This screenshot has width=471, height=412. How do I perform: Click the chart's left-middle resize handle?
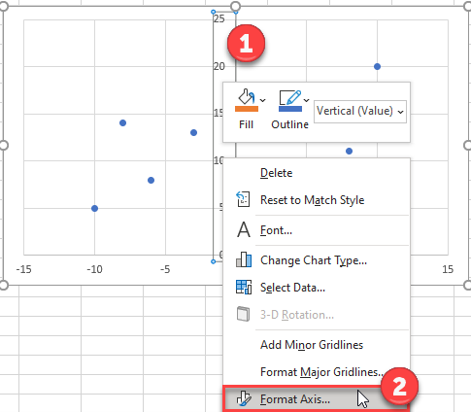click(3, 146)
